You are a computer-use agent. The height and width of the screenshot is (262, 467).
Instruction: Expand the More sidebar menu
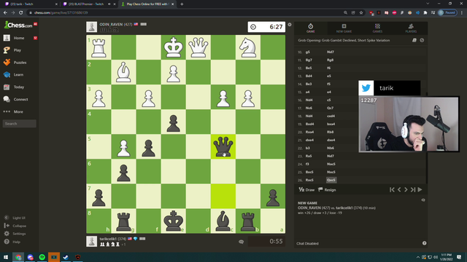click(x=18, y=111)
